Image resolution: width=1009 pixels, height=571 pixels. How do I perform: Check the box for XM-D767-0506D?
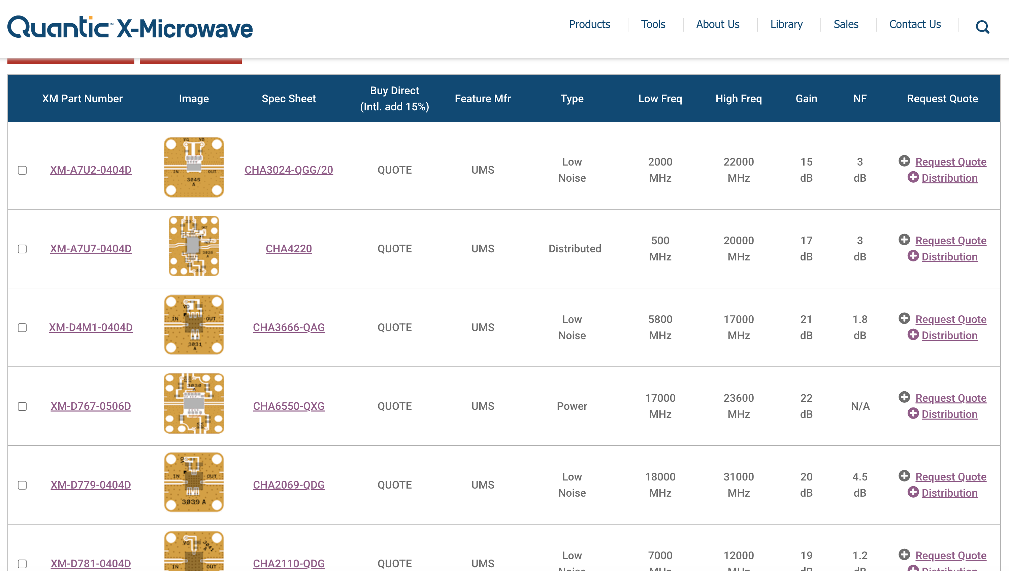click(22, 406)
